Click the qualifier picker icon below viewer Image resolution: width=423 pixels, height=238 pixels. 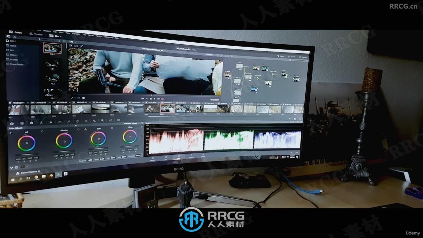click(x=72, y=98)
